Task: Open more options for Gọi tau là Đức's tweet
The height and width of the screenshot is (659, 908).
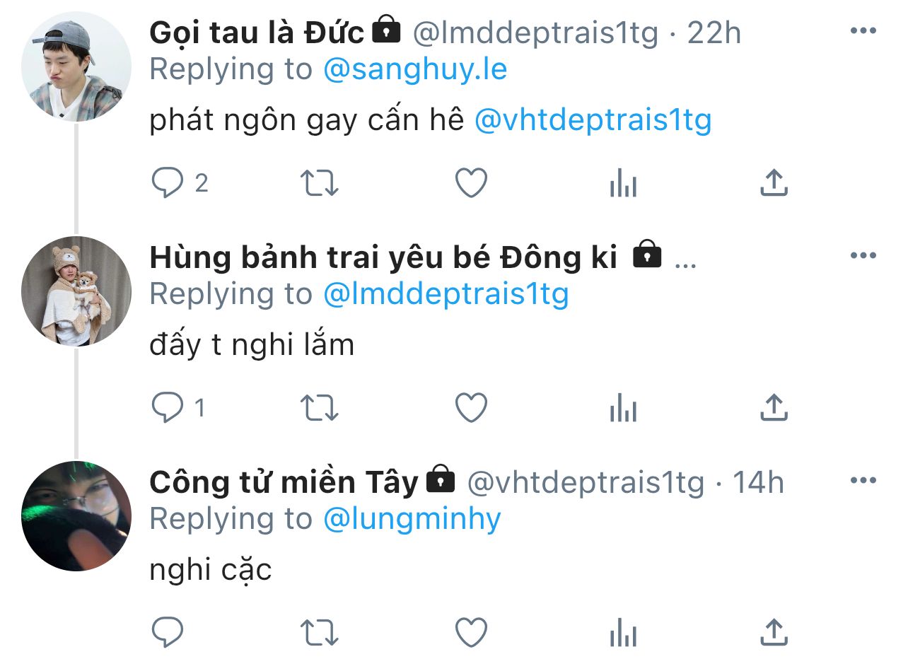Action: [863, 31]
